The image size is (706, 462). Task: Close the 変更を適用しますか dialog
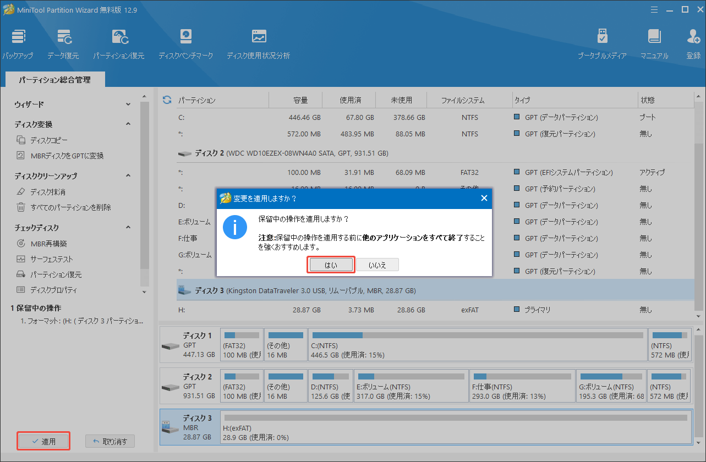[484, 198]
